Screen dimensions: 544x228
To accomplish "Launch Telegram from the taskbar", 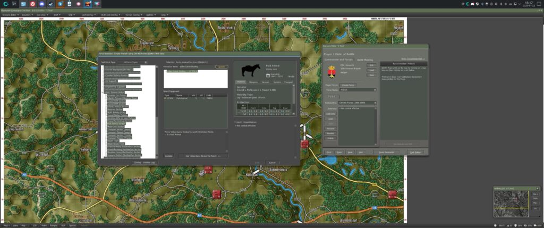I will (60, 4).
